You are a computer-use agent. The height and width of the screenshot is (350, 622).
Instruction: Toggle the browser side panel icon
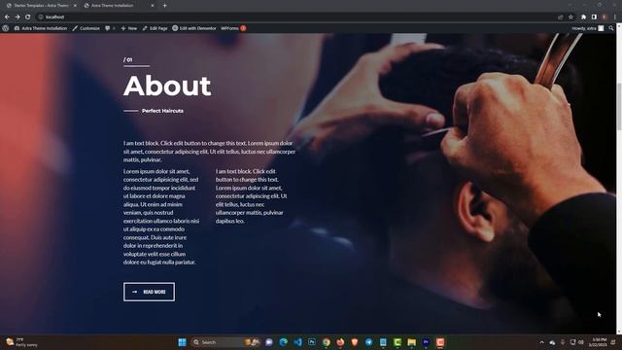(x=594, y=17)
